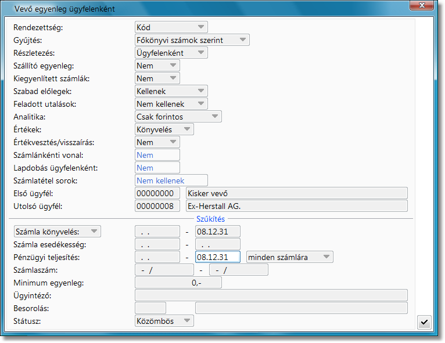Toggle the Számlánkénti vonal Nem field
445x343 pixels.
(x=157, y=155)
